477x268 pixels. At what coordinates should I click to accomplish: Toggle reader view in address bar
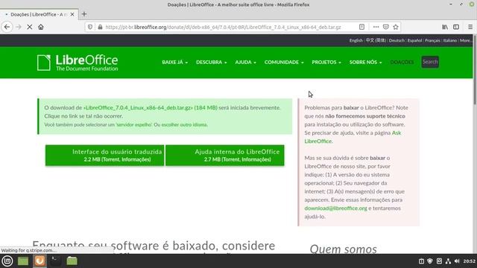tap(361, 27)
